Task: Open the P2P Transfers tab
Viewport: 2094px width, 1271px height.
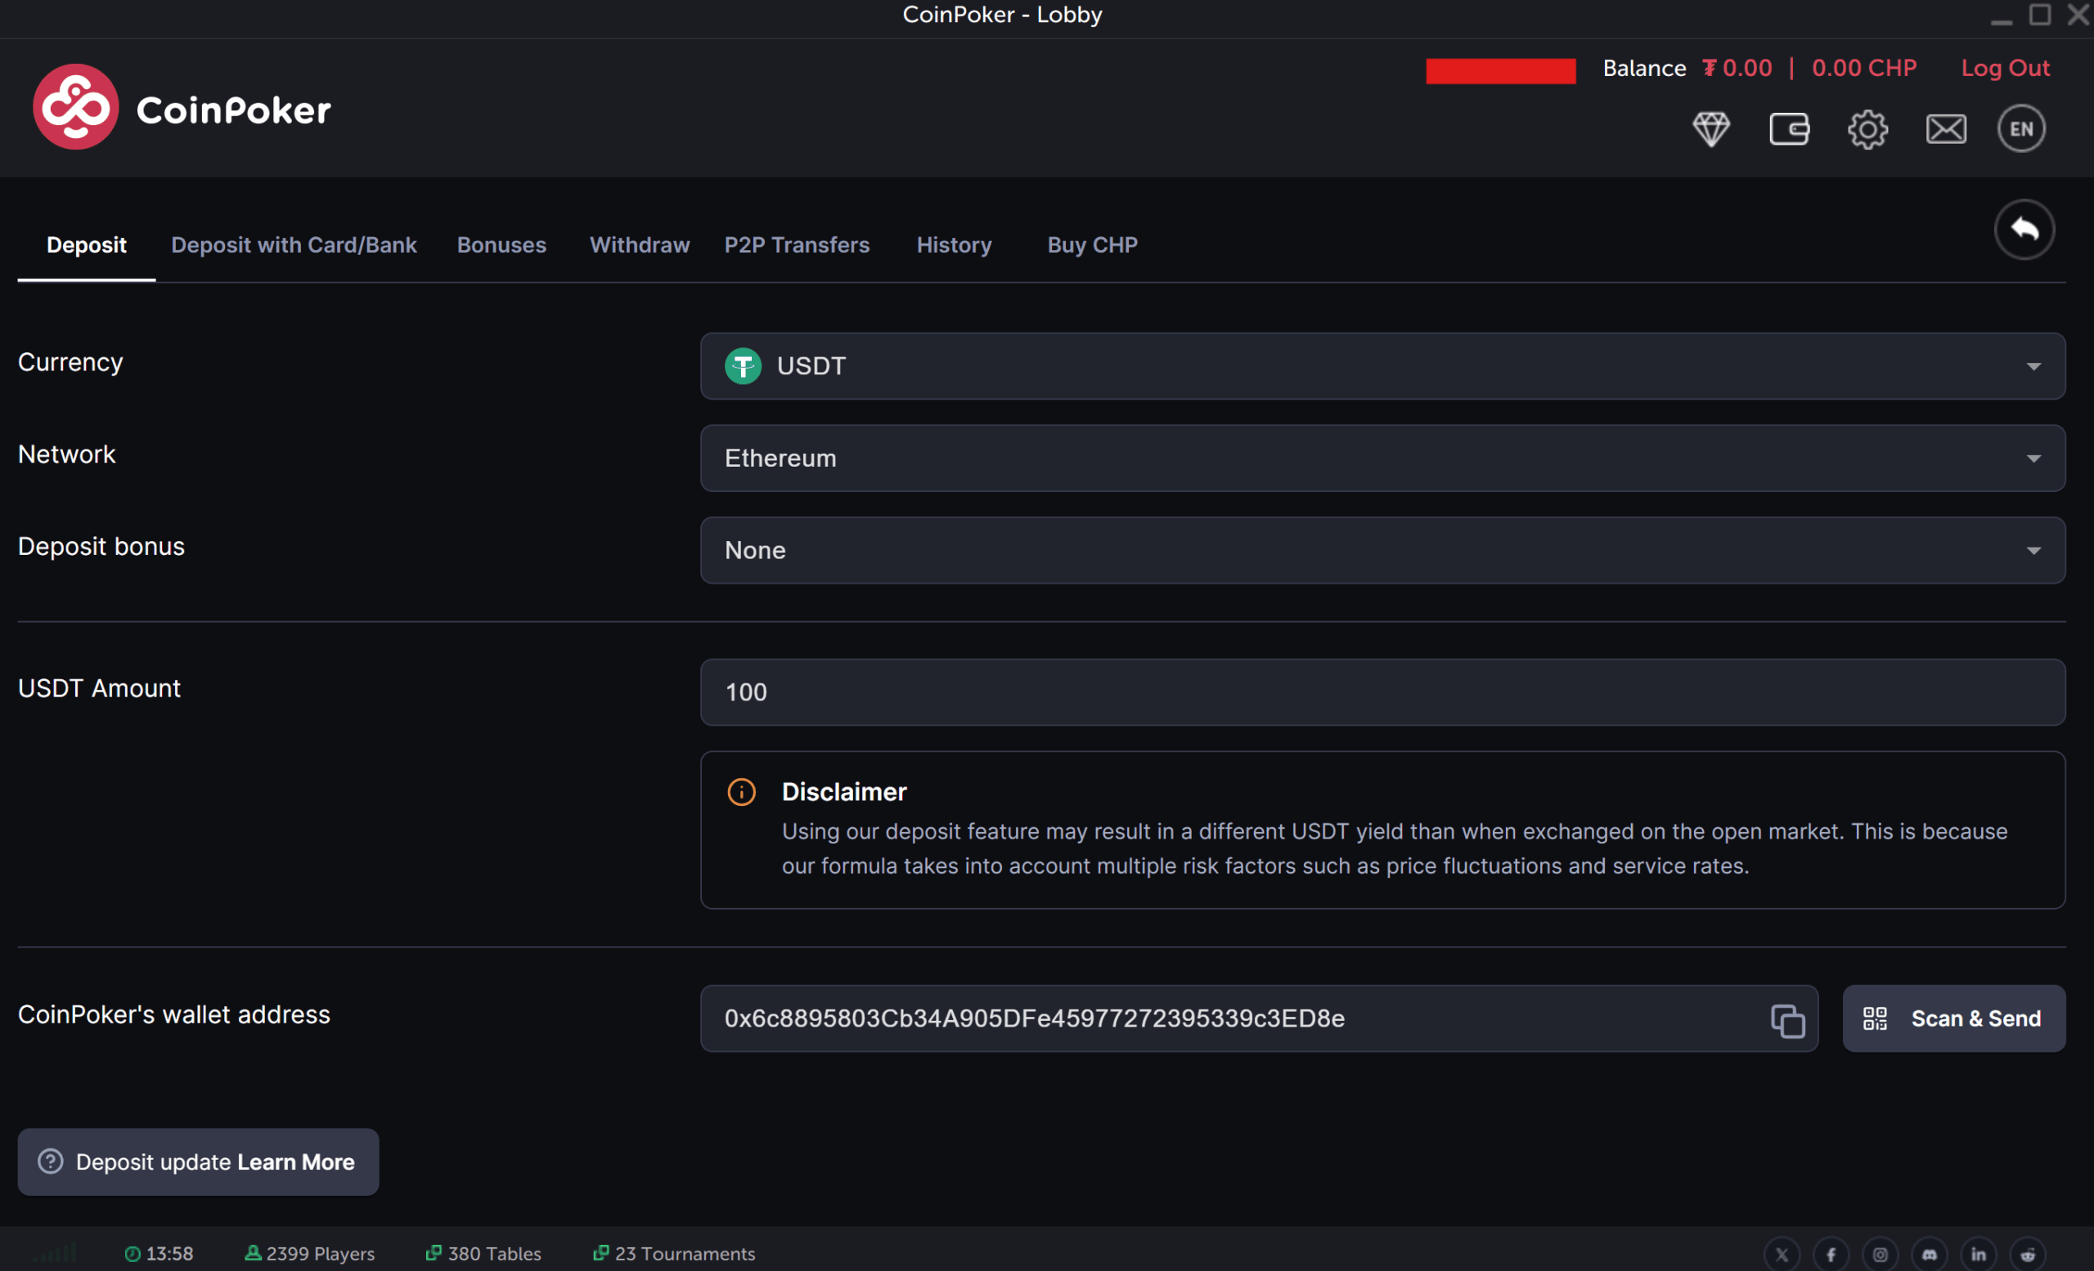Action: click(798, 245)
